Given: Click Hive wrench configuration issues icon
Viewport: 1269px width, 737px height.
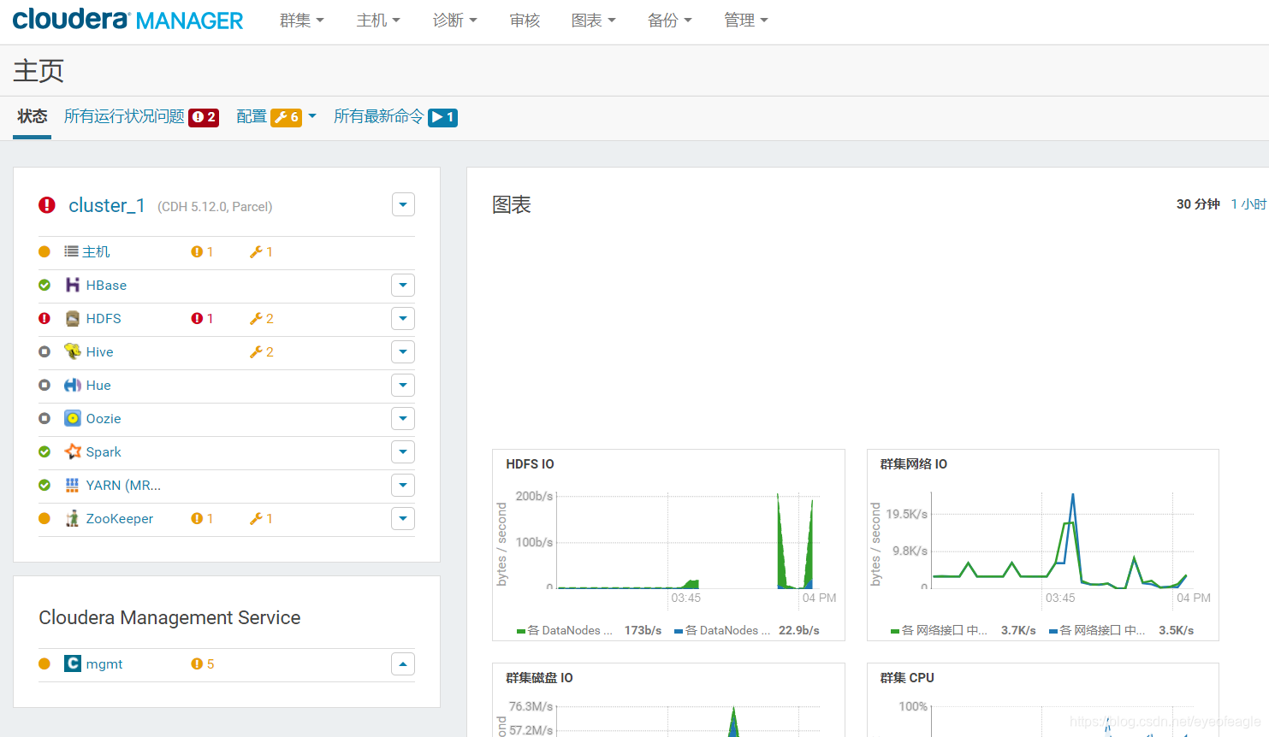Looking at the screenshot, I should 256,351.
